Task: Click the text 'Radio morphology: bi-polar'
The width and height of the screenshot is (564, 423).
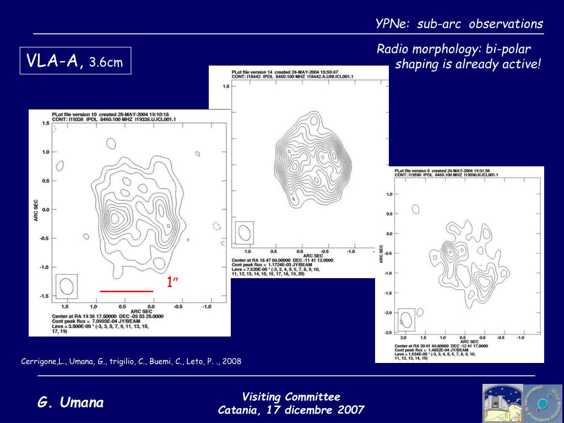Action: pos(454,49)
